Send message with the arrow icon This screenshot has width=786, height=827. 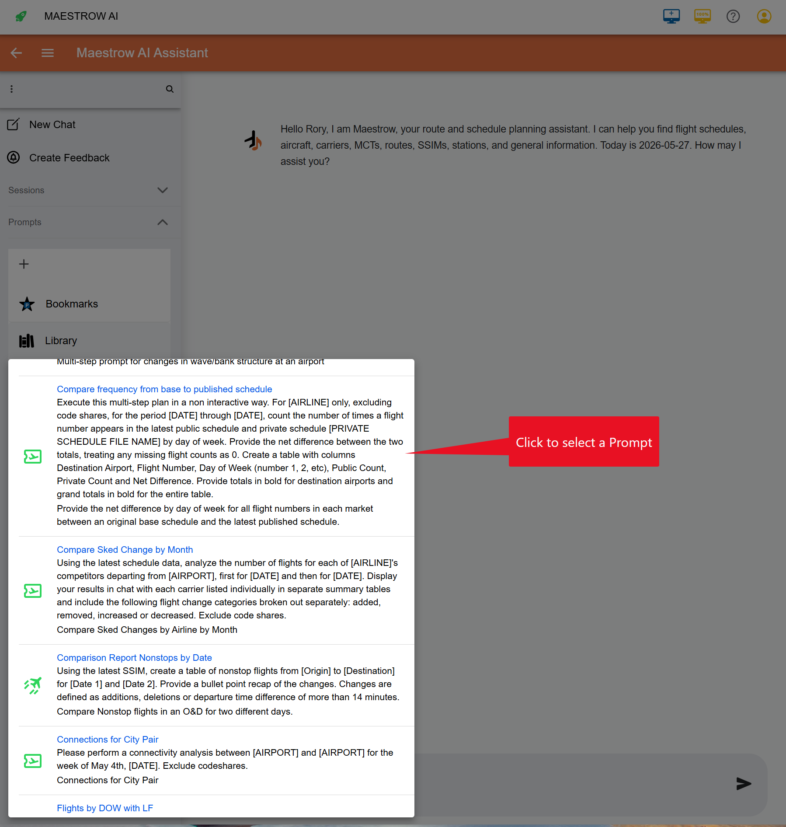click(x=743, y=783)
